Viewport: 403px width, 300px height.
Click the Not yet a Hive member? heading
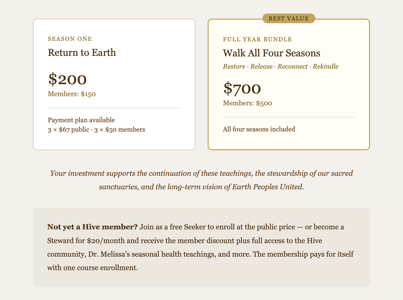coord(92,227)
